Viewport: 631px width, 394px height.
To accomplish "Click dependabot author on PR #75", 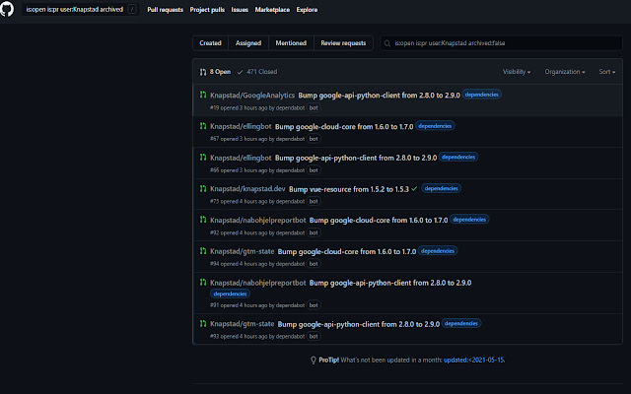I will pyautogui.click(x=290, y=201).
